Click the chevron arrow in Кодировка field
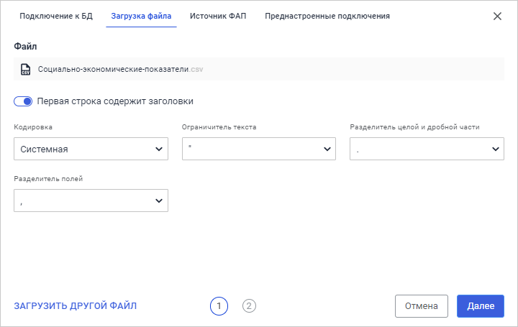 159,149
